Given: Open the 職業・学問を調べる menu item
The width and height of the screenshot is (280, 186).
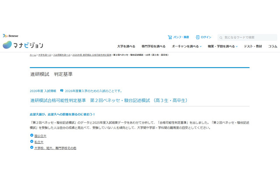Looking at the screenshot, I should (x=221, y=46).
